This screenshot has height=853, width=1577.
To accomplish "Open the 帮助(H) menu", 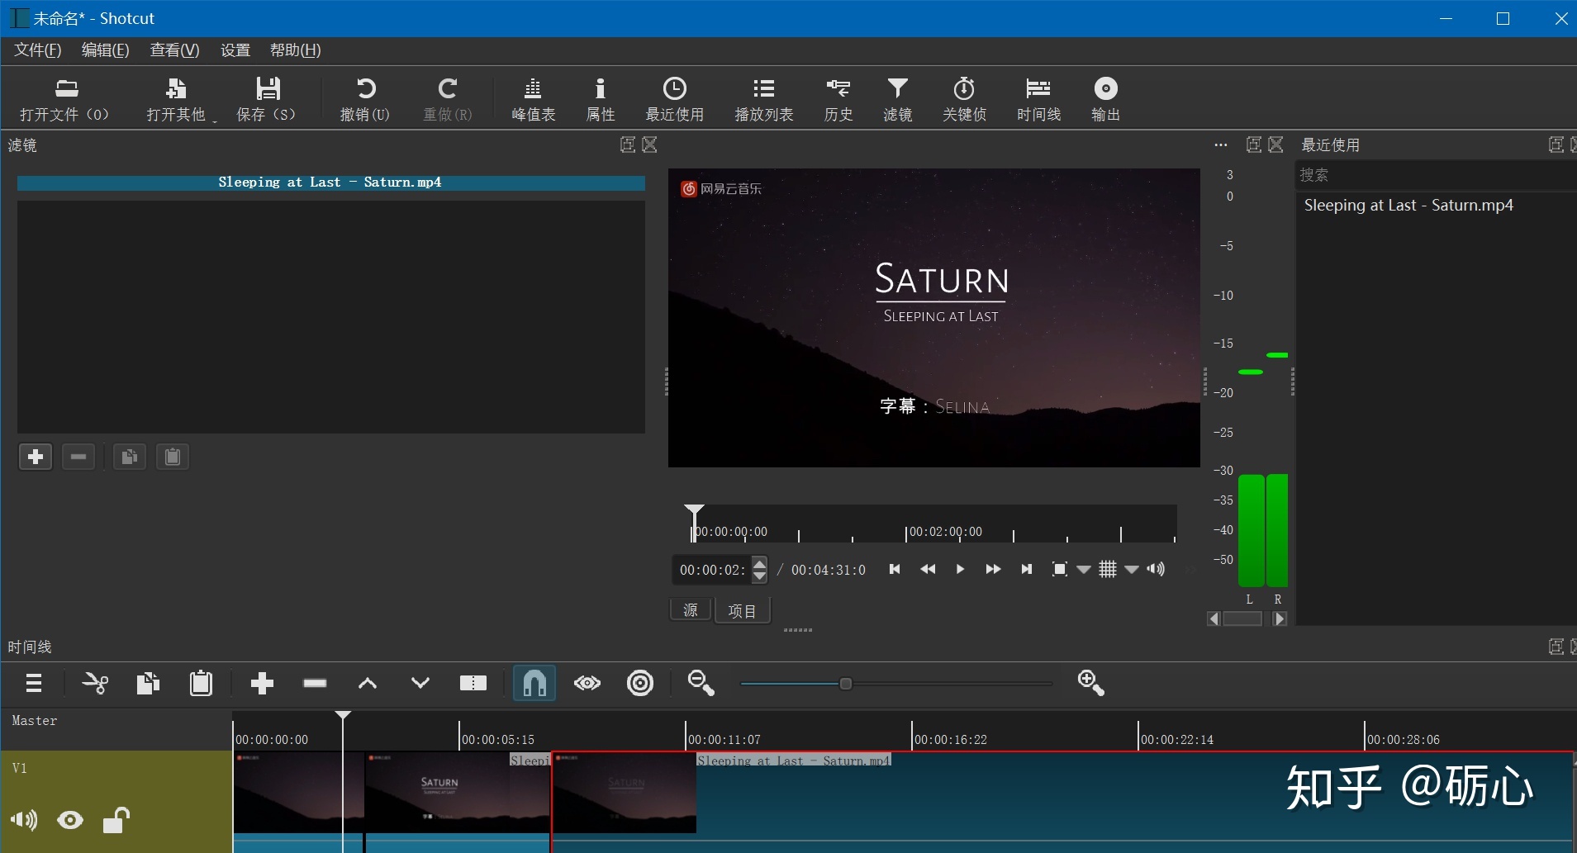I will 295,50.
